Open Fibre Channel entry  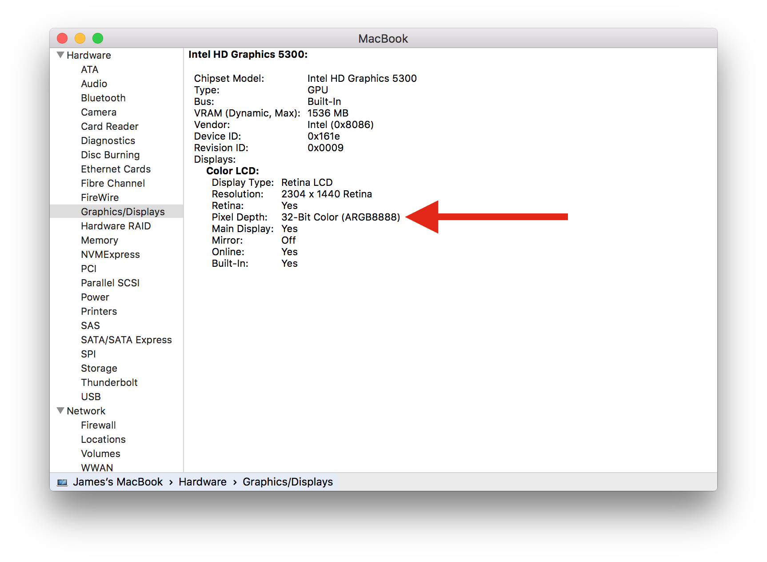coord(113,183)
